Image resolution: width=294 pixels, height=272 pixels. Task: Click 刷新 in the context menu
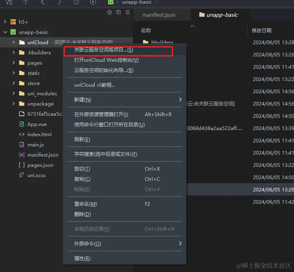[x=125, y=139]
